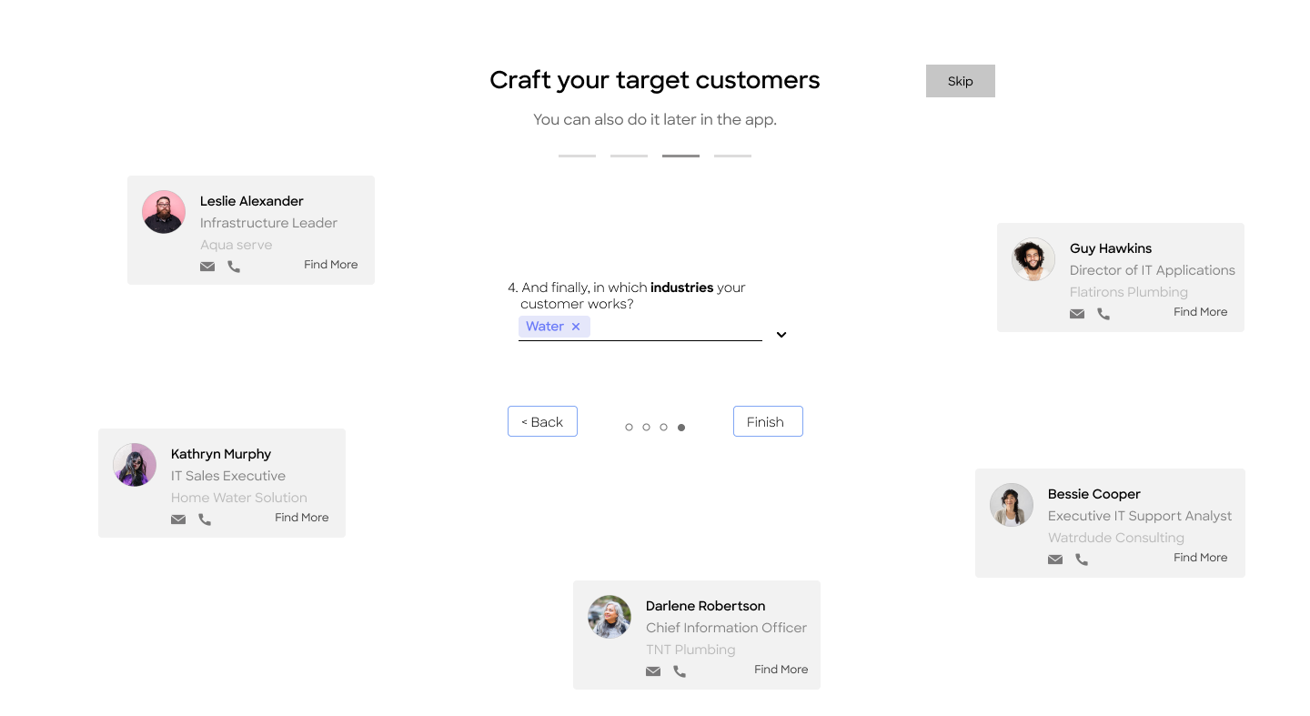Image resolution: width=1310 pixels, height=716 pixels.
Task: Expand the industries dropdown arrow
Action: (x=781, y=335)
